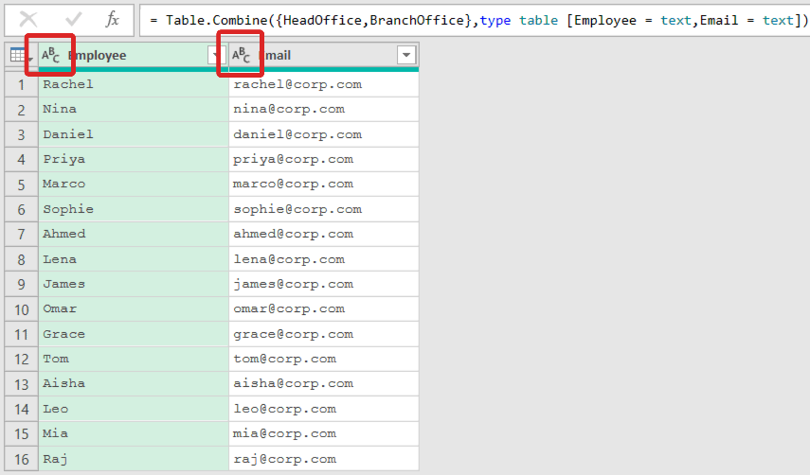Change the Email column ABC data type
Viewport: 810px width, 475px height.
(x=241, y=55)
